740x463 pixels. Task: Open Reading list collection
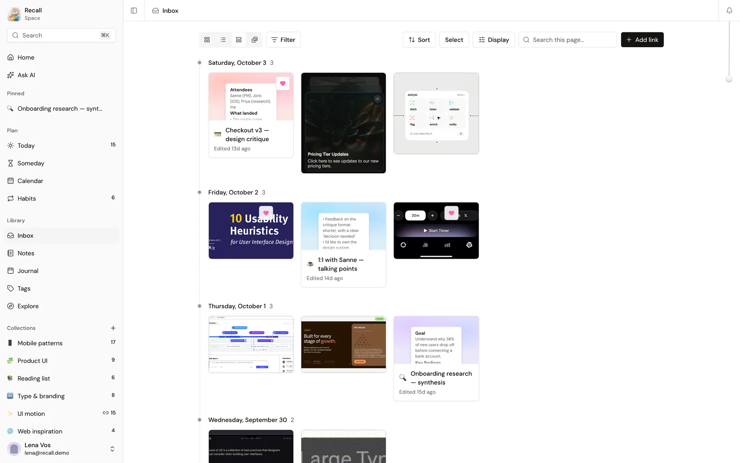tap(62, 378)
